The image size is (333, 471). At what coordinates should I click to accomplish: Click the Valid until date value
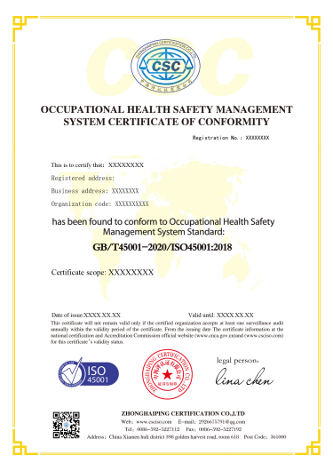pyautogui.click(x=235, y=315)
